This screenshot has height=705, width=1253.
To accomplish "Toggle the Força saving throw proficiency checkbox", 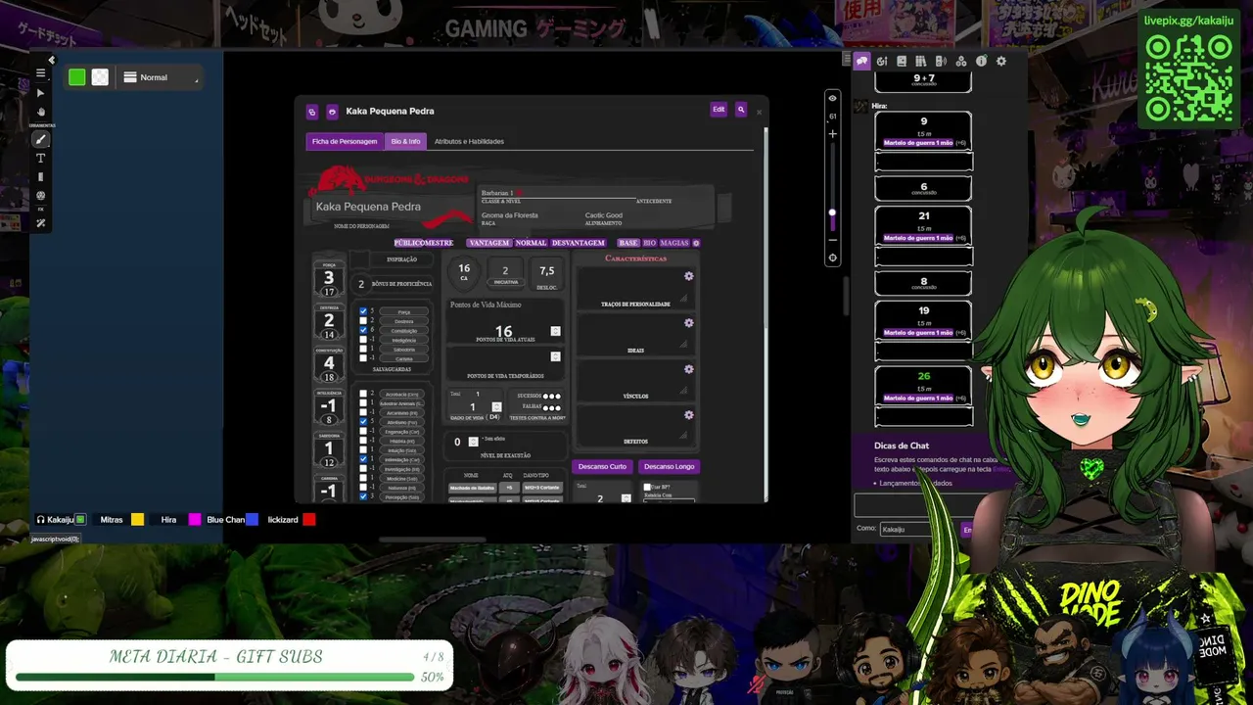I will click(x=363, y=311).
